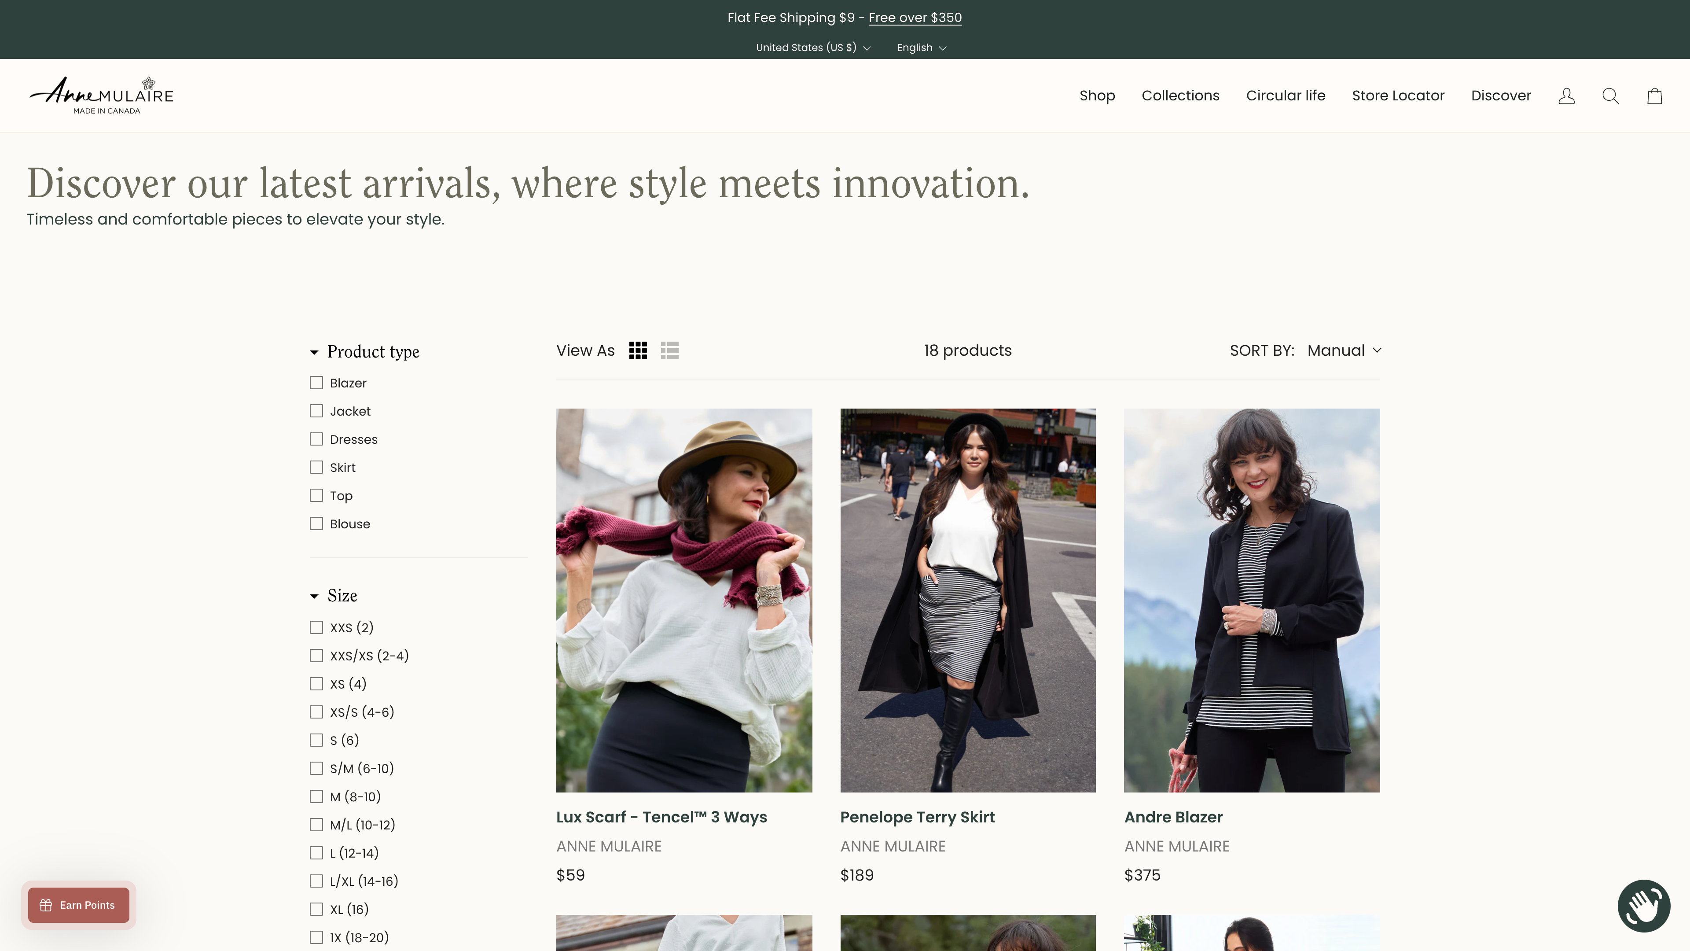This screenshot has width=1690, height=951.
Task: Switch to grid view layout
Action: coord(638,350)
